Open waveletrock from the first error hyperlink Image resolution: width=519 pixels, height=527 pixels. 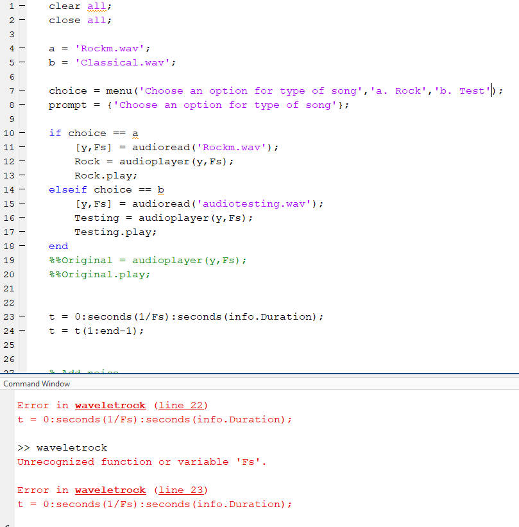pos(110,405)
